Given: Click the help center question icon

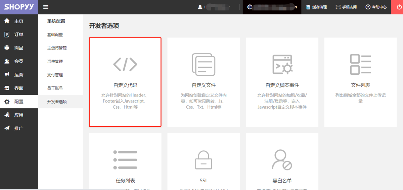Looking at the screenshot, I should (x=368, y=7).
